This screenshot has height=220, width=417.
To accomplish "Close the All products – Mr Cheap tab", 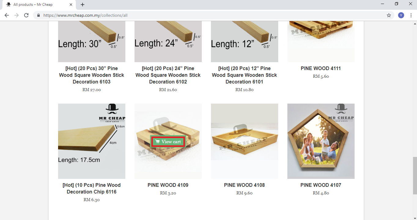I will point(71,5).
